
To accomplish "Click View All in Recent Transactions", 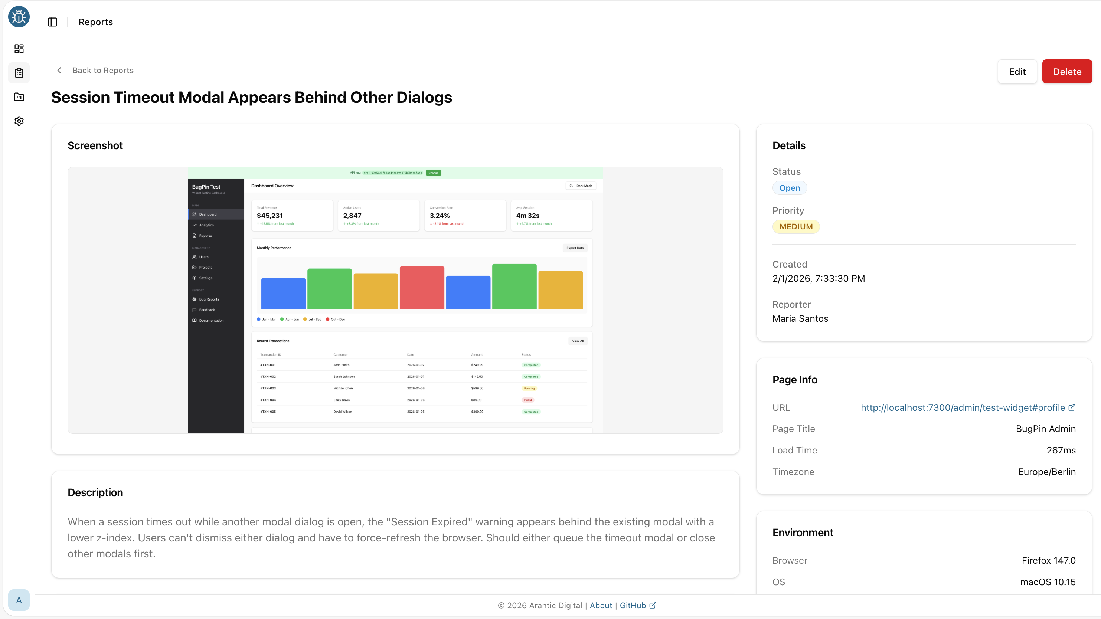I will coord(578,340).
